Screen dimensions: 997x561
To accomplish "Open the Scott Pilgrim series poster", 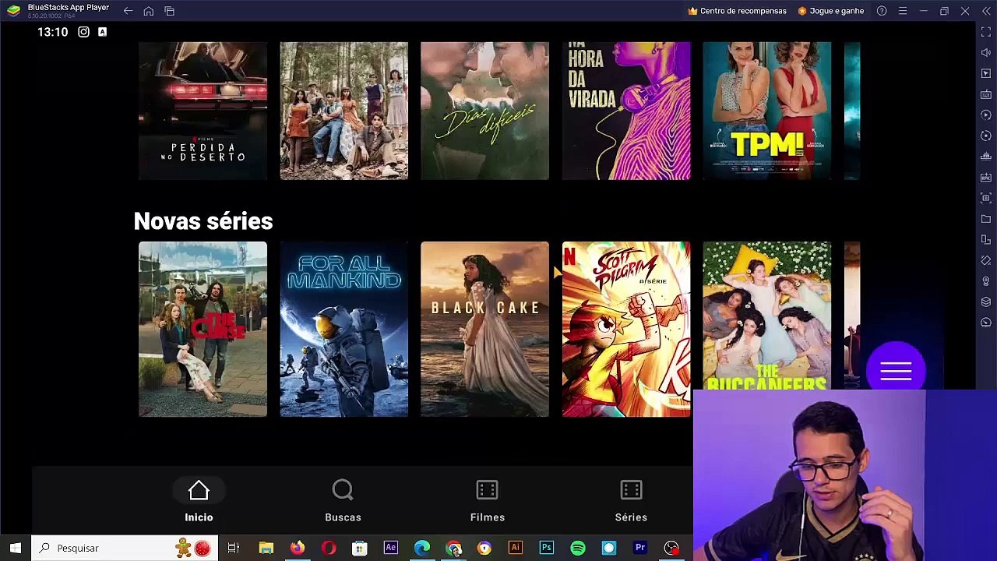I will 626,329.
